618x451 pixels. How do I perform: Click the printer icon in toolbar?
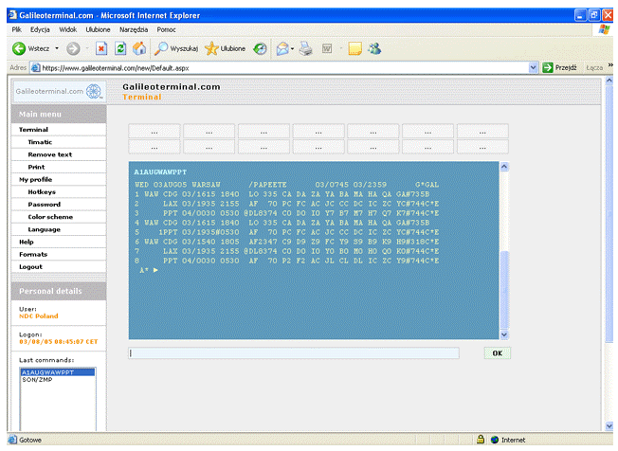click(306, 49)
